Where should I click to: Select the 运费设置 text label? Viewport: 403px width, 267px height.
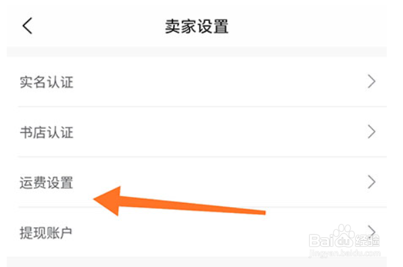point(47,183)
